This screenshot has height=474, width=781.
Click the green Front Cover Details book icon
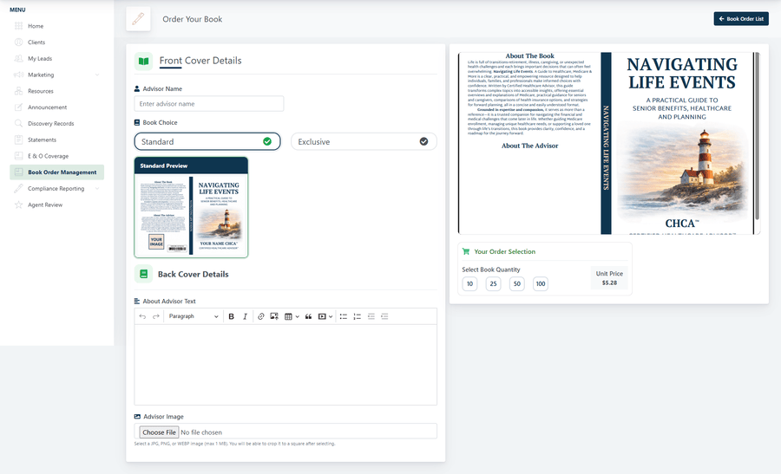143,62
